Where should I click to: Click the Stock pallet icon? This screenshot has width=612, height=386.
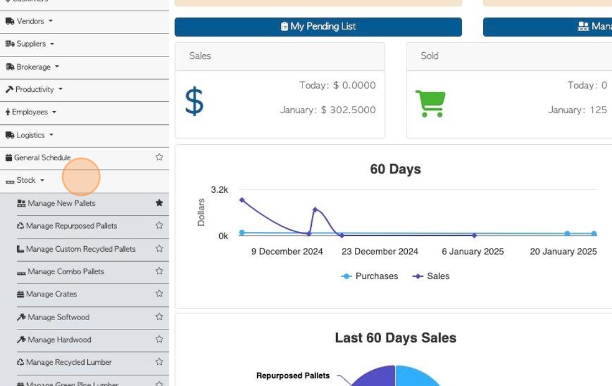pyautogui.click(x=10, y=181)
